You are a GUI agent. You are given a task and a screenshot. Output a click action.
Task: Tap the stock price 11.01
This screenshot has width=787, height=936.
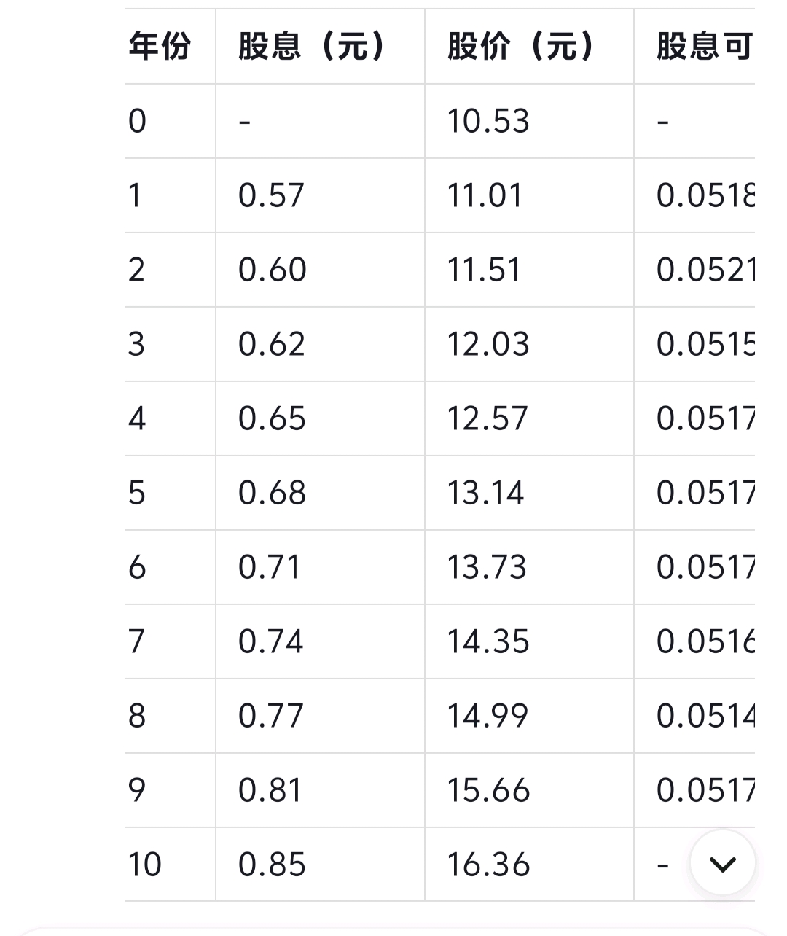[x=485, y=195]
